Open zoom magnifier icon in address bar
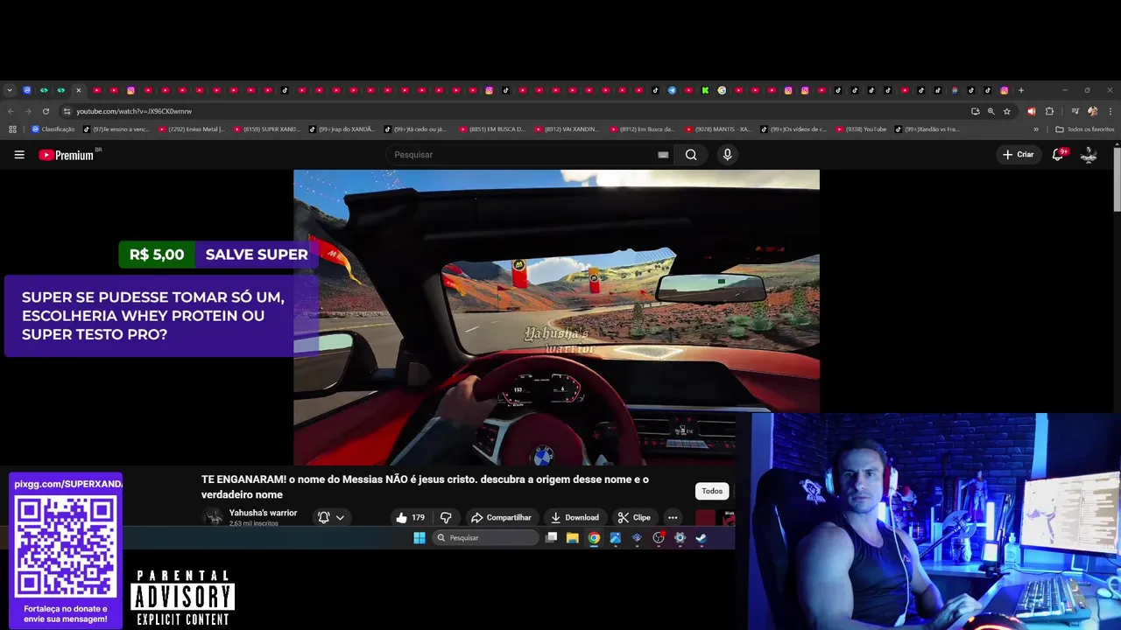 [991, 111]
